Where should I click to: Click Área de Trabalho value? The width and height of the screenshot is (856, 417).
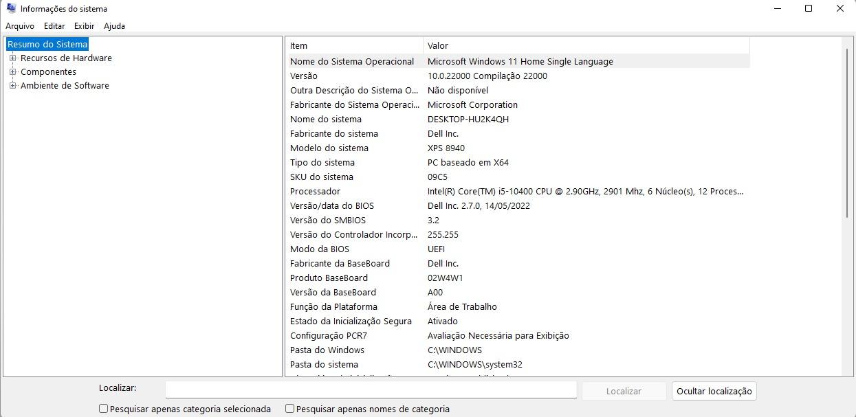(x=462, y=307)
